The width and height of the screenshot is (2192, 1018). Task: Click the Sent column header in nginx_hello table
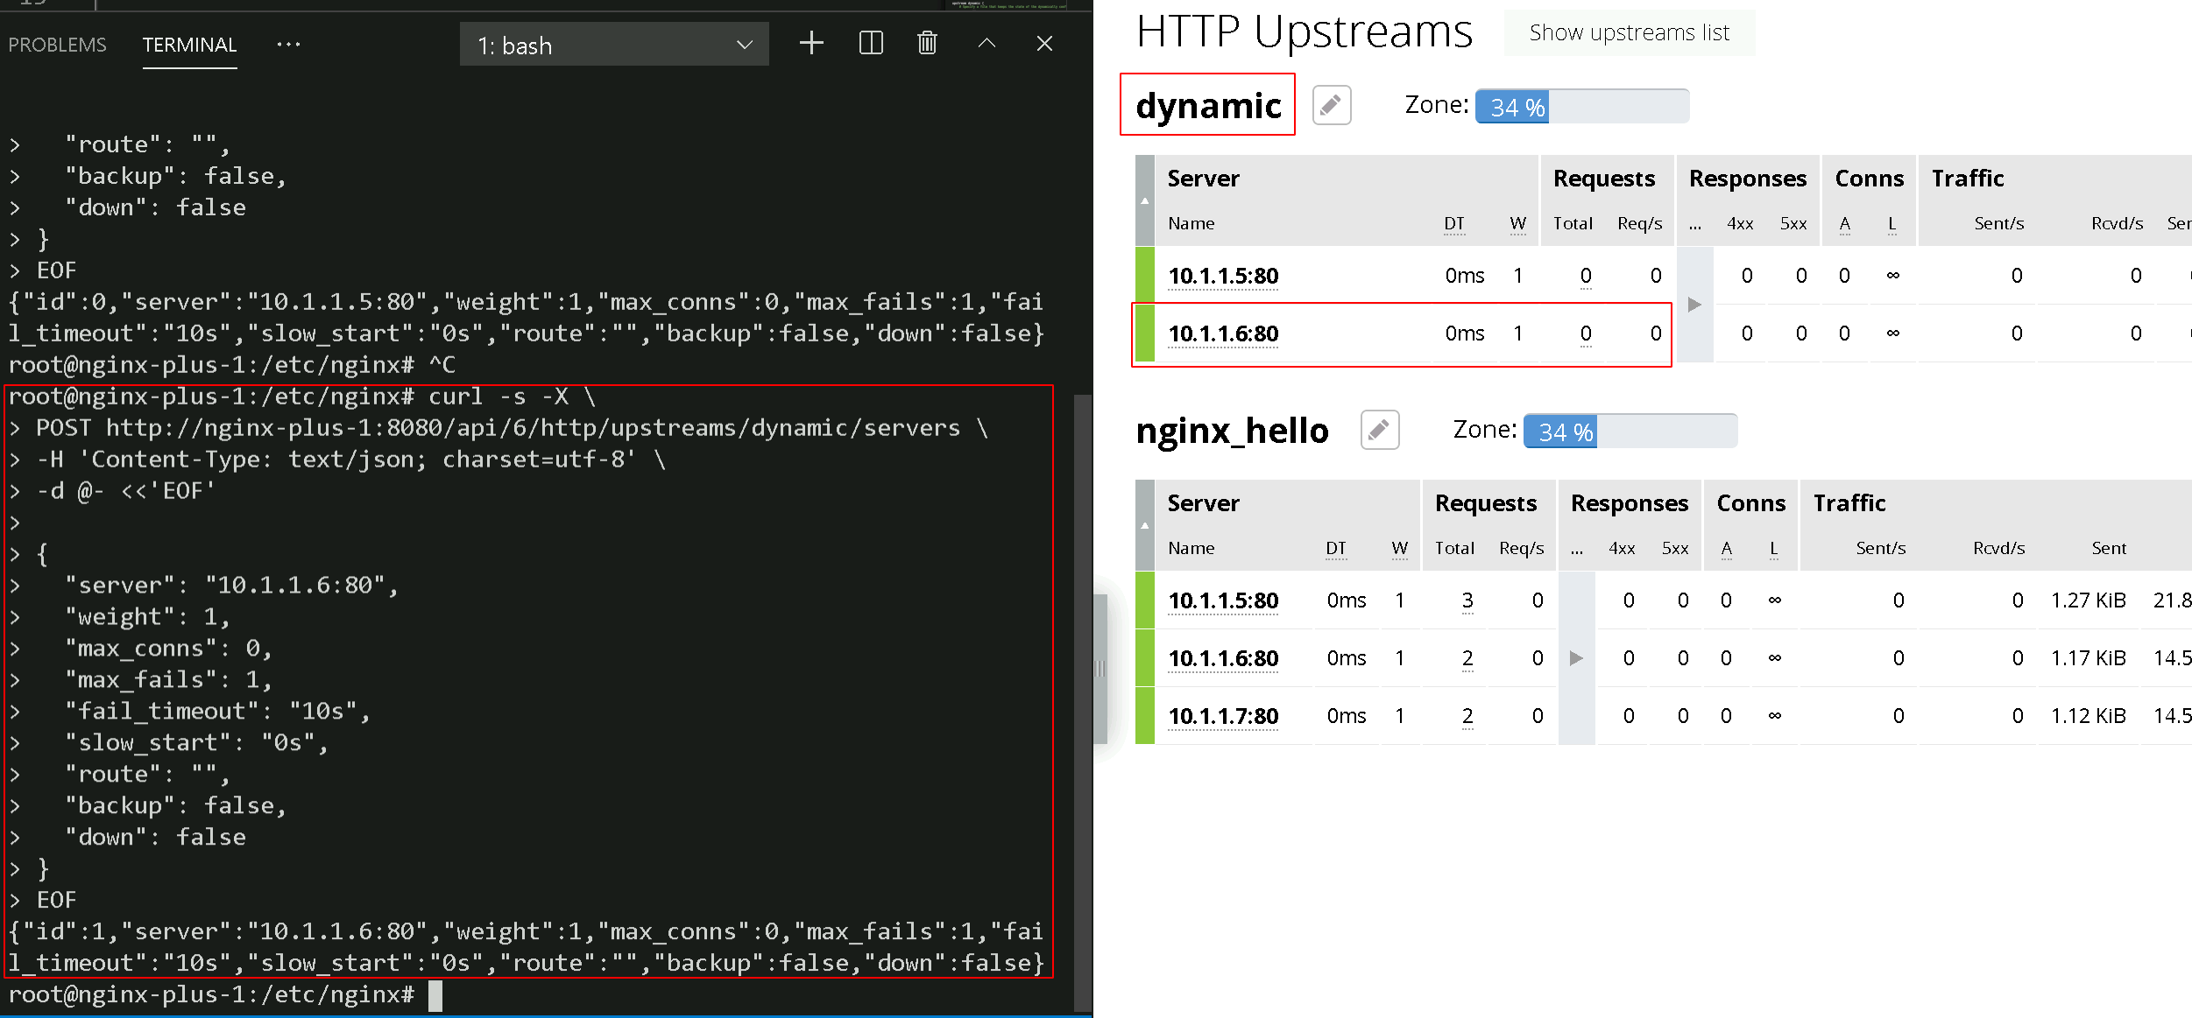(x=2109, y=549)
